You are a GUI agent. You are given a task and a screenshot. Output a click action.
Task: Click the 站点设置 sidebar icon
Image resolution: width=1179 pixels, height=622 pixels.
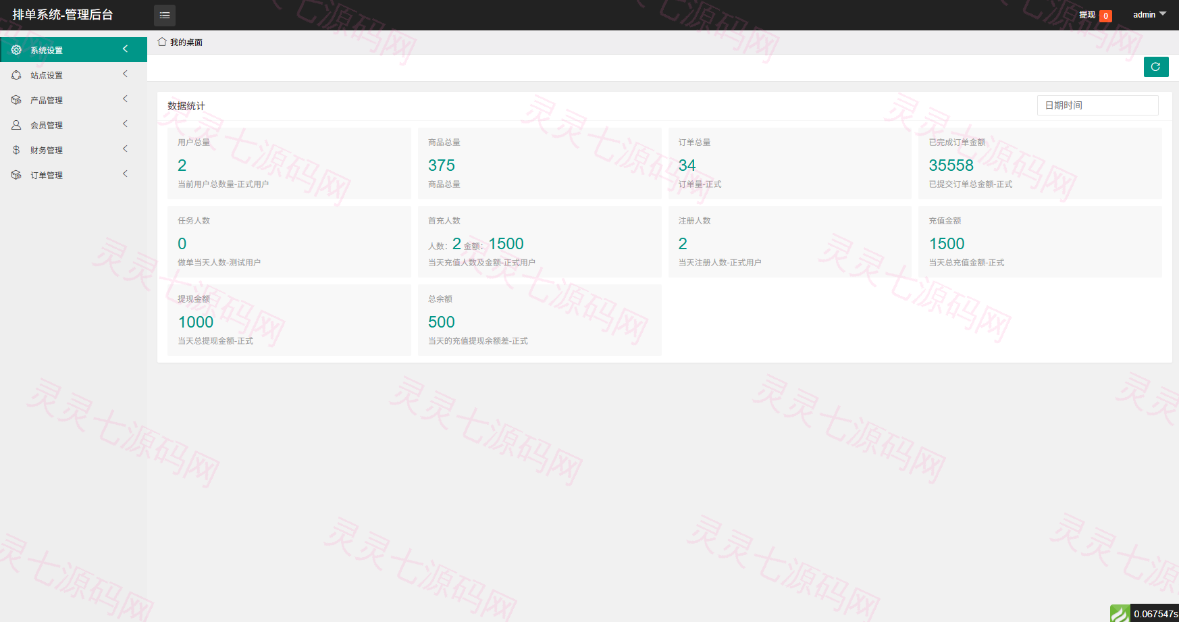click(16, 75)
